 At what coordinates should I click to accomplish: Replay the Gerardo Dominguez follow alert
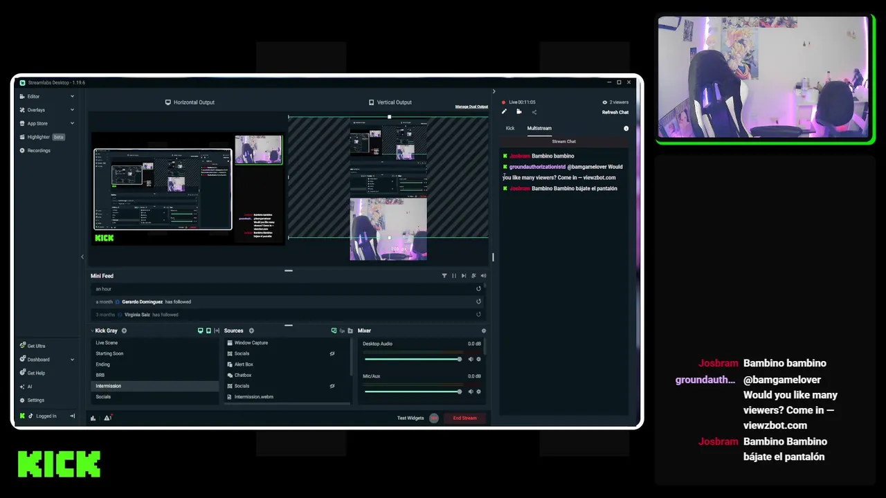click(x=478, y=302)
